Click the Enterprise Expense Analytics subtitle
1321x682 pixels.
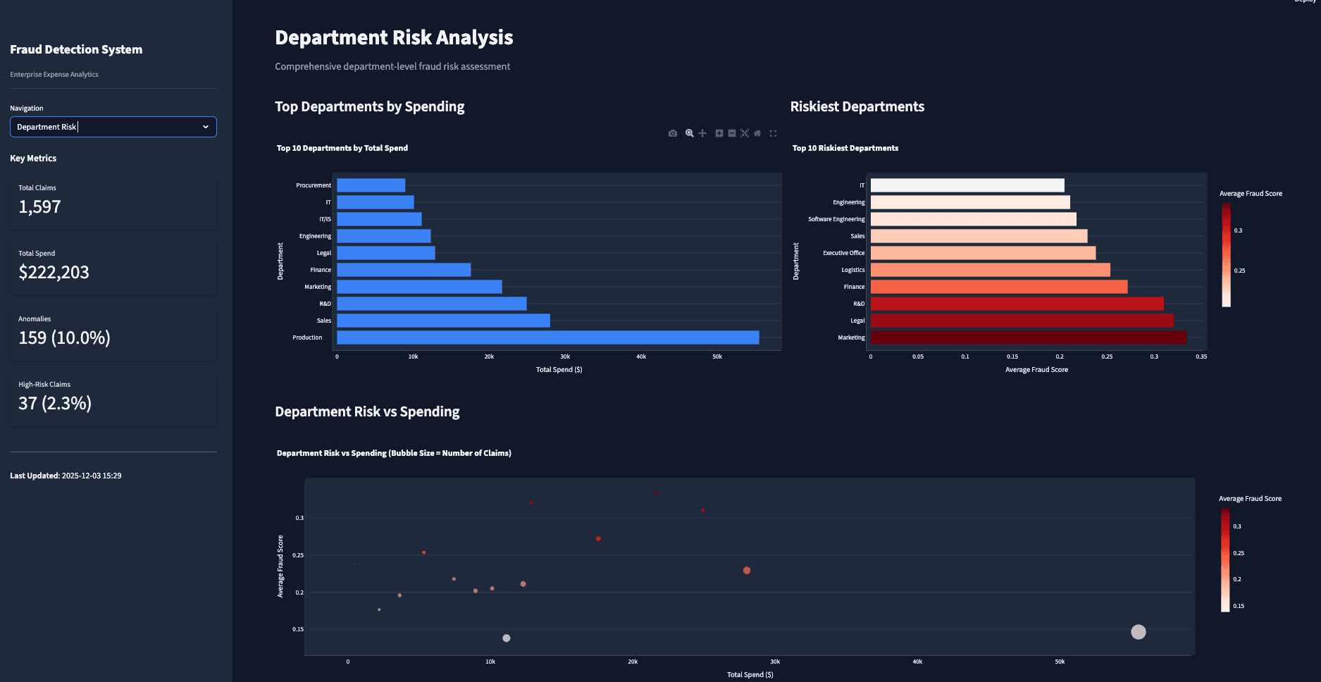(x=54, y=74)
